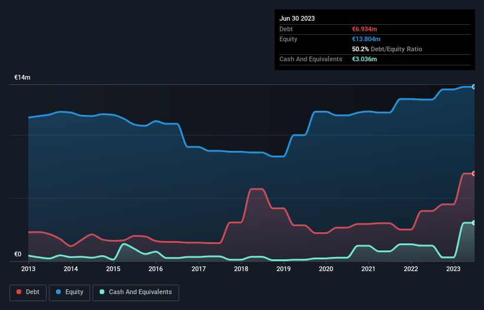The height and width of the screenshot is (310, 484).
Task: Toggle Cash And Equivalents legend button
Action: click(x=136, y=292)
